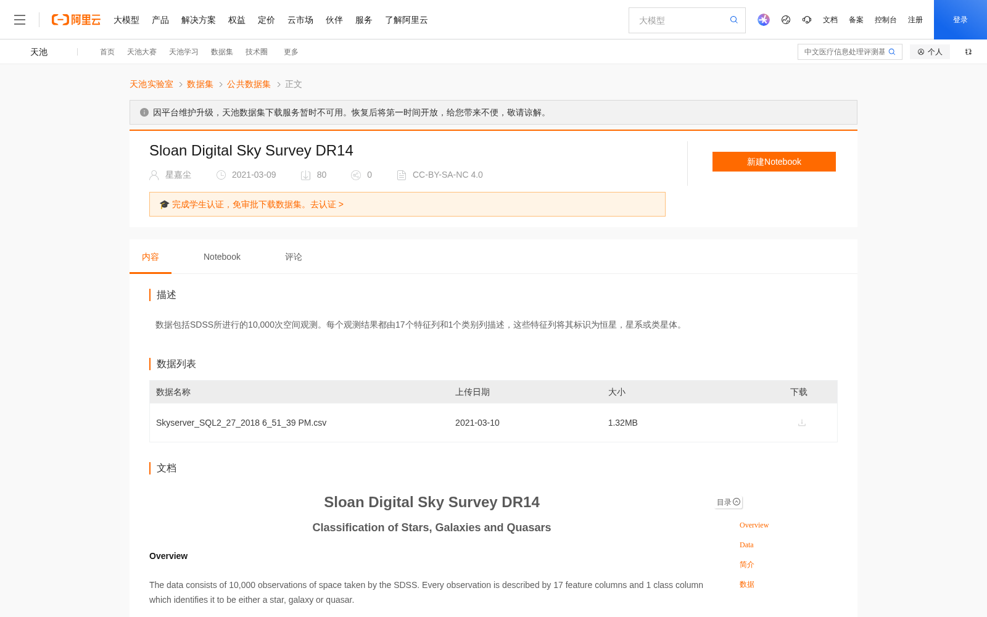Click upload date 2021-03-10 cell
Image resolution: width=987 pixels, height=617 pixels.
tap(477, 423)
